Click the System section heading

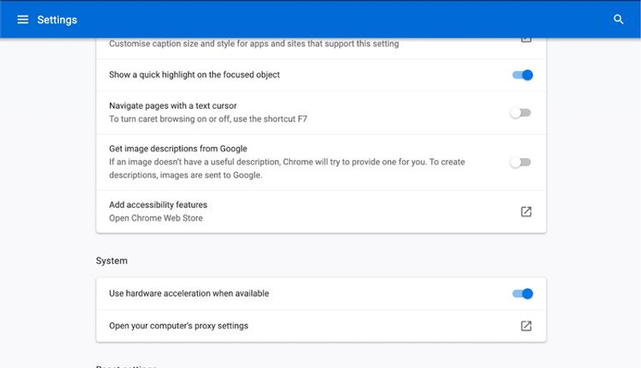pos(111,261)
